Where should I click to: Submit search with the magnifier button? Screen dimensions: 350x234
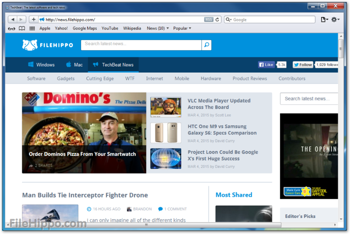click(x=207, y=45)
